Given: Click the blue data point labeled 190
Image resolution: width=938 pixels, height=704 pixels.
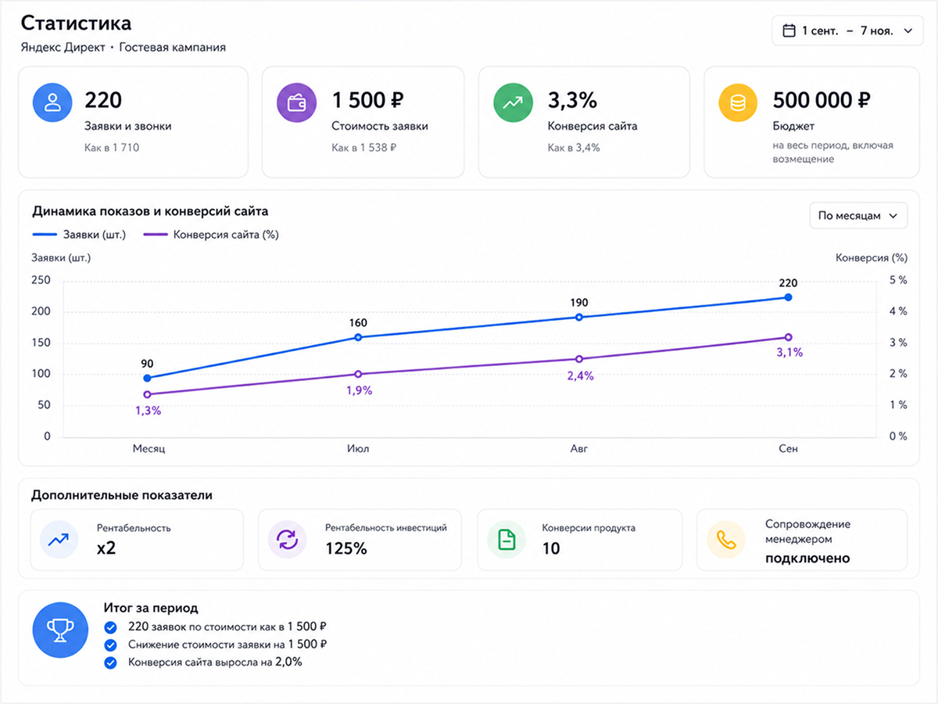Looking at the screenshot, I should click(x=579, y=317).
